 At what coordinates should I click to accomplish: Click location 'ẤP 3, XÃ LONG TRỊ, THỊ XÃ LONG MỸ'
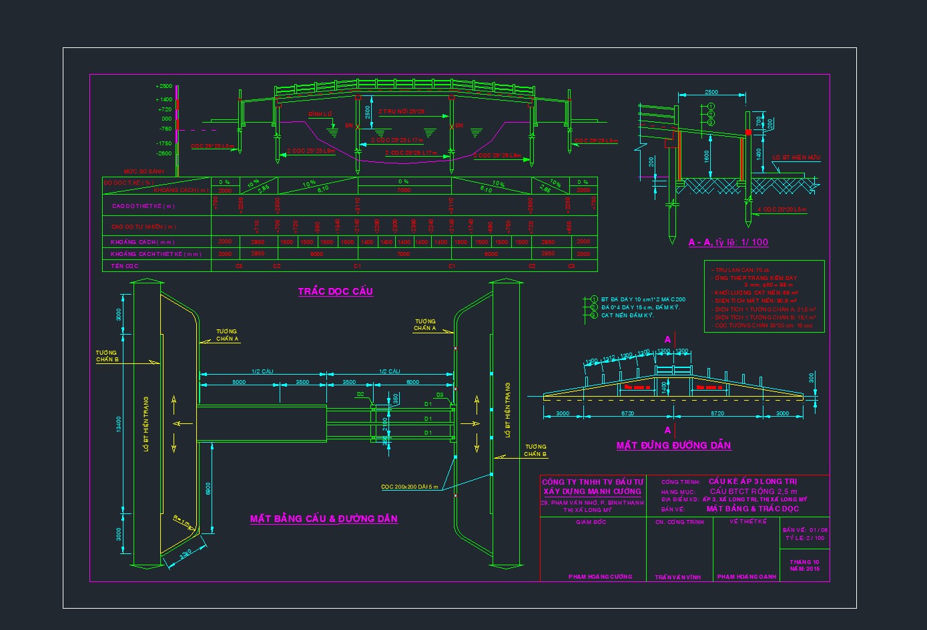pos(755,499)
